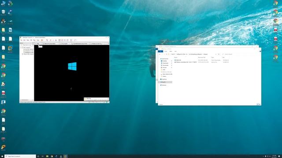The height and width of the screenshot is (158, 282).
Task: Show the VMware console view
Action: [71, 40]
